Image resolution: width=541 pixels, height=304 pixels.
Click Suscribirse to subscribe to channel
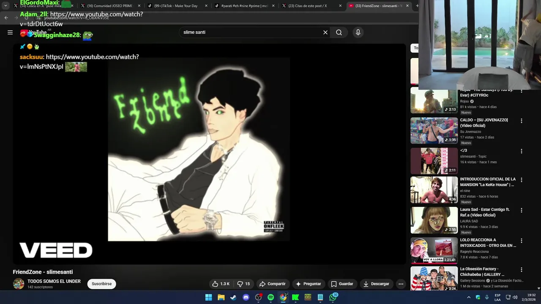click(102, 284)
